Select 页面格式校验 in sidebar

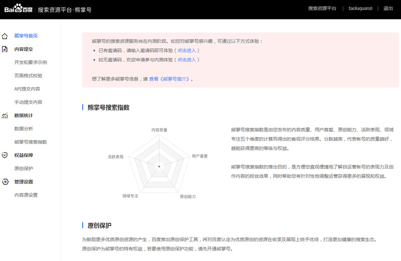(x=28, y=76)
